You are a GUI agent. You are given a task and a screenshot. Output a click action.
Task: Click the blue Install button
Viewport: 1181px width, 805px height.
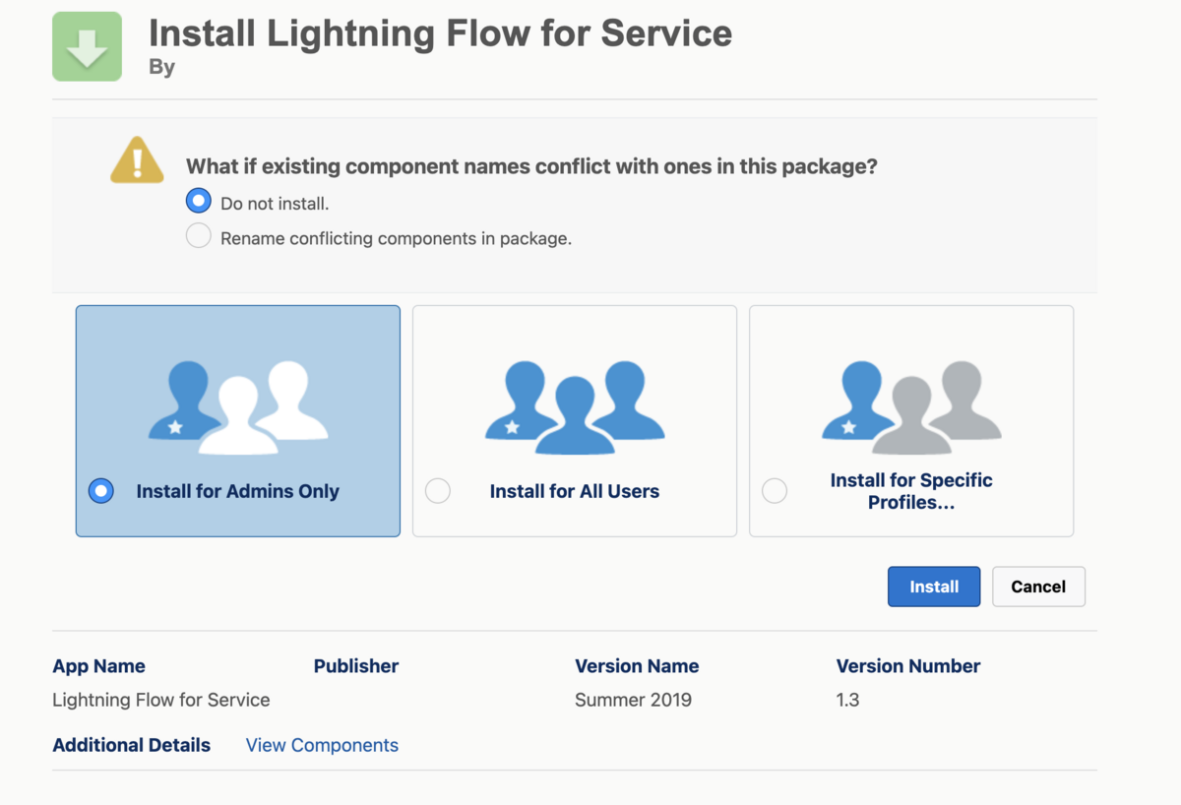934,587
